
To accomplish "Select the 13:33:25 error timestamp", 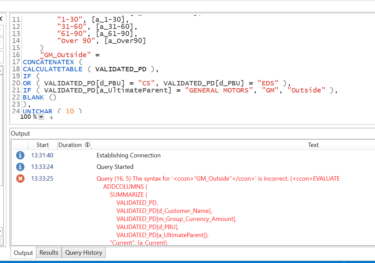I will (42, 179).
